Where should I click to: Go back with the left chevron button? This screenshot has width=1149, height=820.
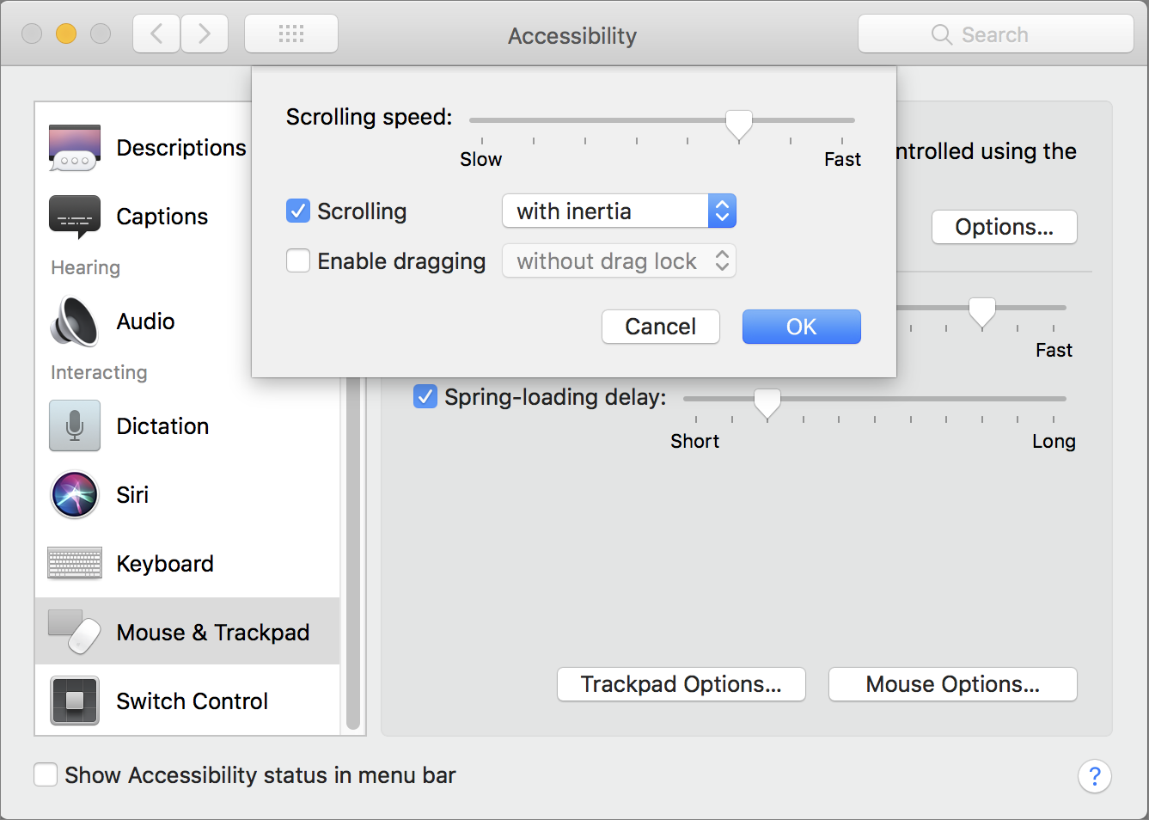tap(156, 34)
